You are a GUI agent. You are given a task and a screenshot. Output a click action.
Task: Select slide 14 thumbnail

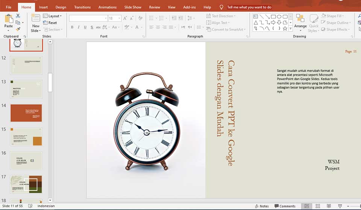(26, 113)
